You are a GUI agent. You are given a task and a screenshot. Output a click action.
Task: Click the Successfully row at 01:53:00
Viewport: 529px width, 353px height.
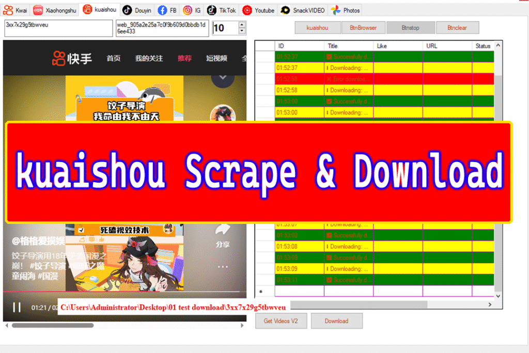pos(384,101)
